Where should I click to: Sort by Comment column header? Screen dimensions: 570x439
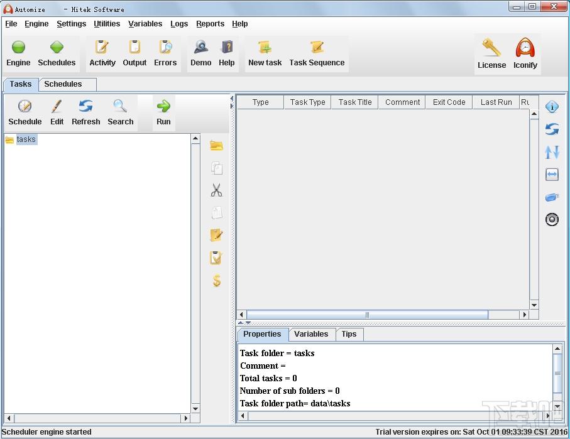tap(402, 102)
